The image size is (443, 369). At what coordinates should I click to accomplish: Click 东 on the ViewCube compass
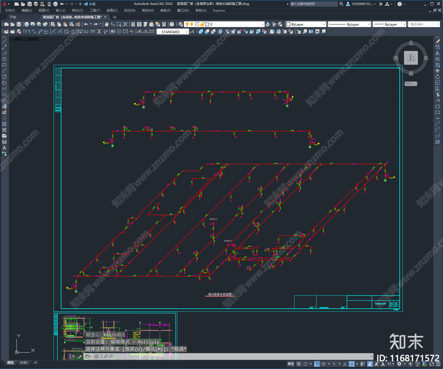click(x=426, y=58)
